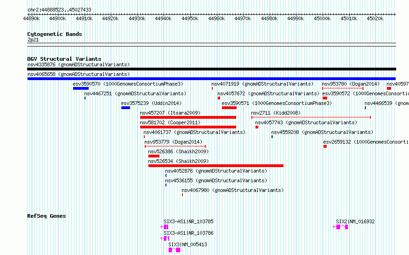Click esv3590571 1000Genomes label
This screenshot has width=409, height=255.
277,103
